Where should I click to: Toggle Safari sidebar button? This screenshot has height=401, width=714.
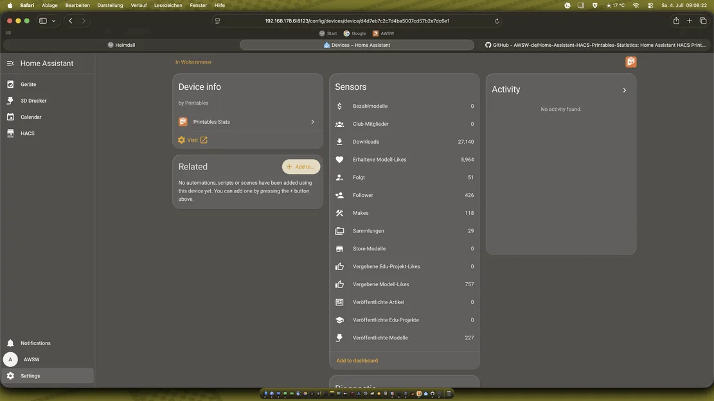[x=43, y=21]
